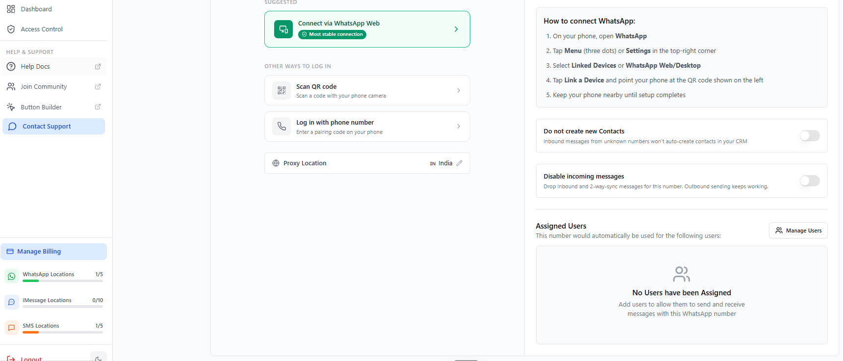Click the Button Builder sparkle cursor icon
This screenshot has height=361, width=843.
[x=11, y=107]
